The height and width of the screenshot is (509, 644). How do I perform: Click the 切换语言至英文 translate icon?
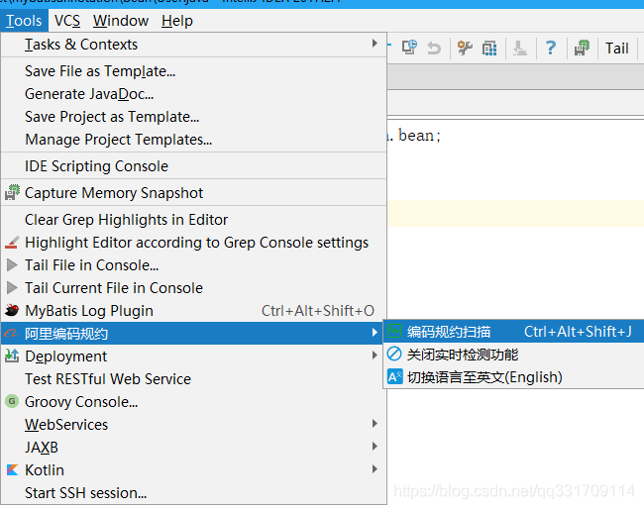tap(394, 376)
